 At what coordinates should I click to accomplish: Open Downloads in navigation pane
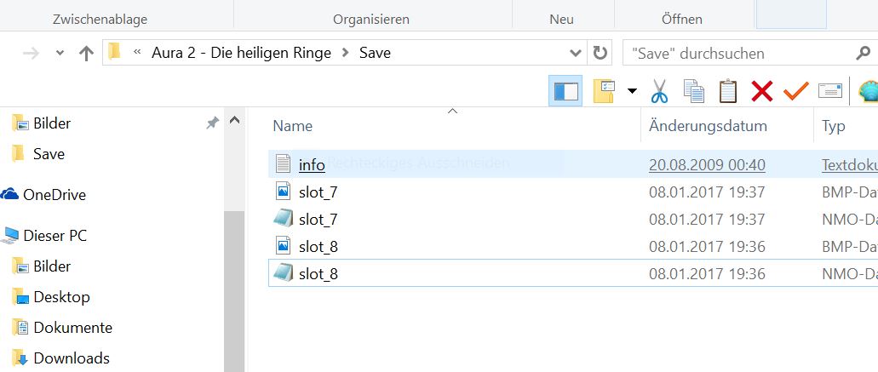point(72,358)
